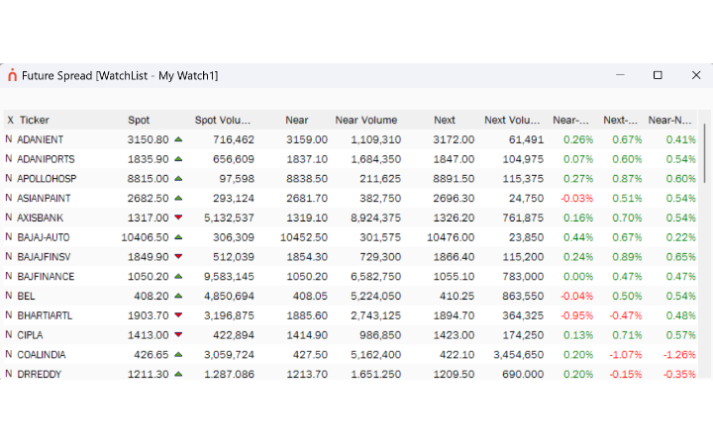This screenshot has width=713, height=443.
Task: Maximize the Future Spread window
Action: tap(658, 75)
